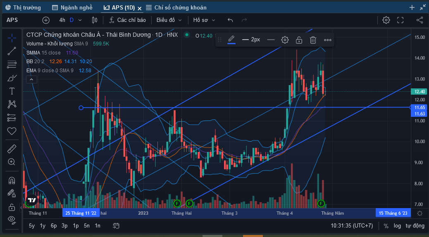Toggle magnet mode for drawings
The image size is (429, 237).
(x=12, y=180)
